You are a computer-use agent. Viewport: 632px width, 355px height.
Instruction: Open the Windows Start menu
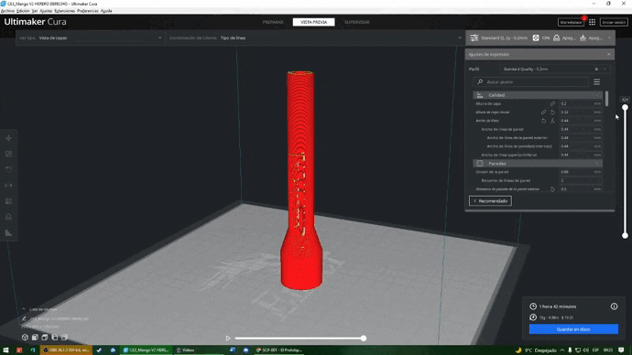pos(5,350)
